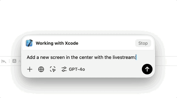The height and width of the screenshot is (98, 177).
Task: Click the Xcode hammer app icon
Action: pyautogui.click(x=29, y=43)
